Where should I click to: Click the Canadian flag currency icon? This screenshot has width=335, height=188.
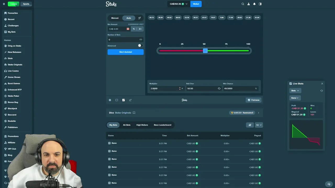[128, 29]
